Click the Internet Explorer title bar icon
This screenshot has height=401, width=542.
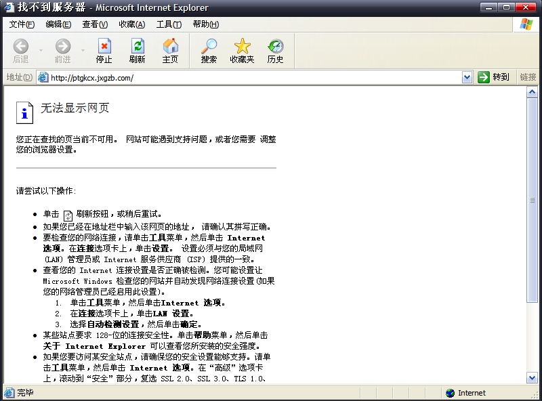click(x=9, y=7)
